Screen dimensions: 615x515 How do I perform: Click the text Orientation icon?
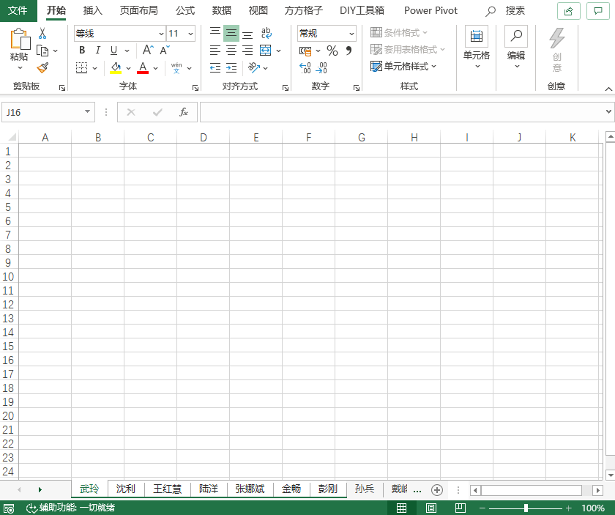[x=254, y=68]
